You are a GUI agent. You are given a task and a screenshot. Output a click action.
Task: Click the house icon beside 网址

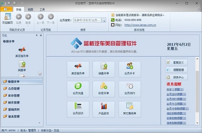click(x=113, y=25)
